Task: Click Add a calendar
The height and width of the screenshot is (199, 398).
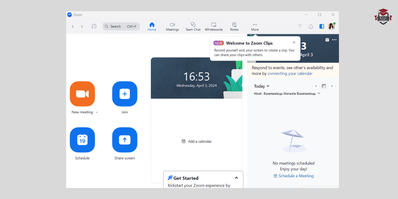Action: pyautogui.click(x=197, y=141)
